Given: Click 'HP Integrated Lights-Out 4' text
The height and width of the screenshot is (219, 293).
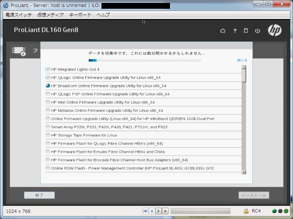Looking at the screenshot, I should click(75, 69).
